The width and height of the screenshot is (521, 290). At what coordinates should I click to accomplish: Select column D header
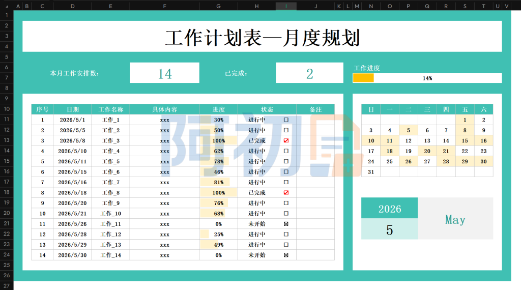[72, 6]
